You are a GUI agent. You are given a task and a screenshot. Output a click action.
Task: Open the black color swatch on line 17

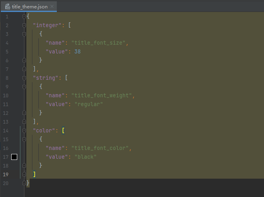14,157
